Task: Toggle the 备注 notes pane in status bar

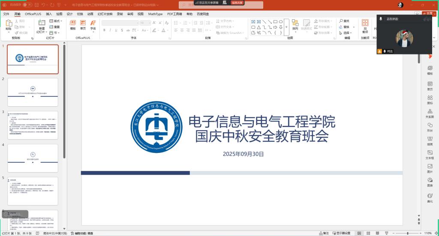Action: coord(323,233)
